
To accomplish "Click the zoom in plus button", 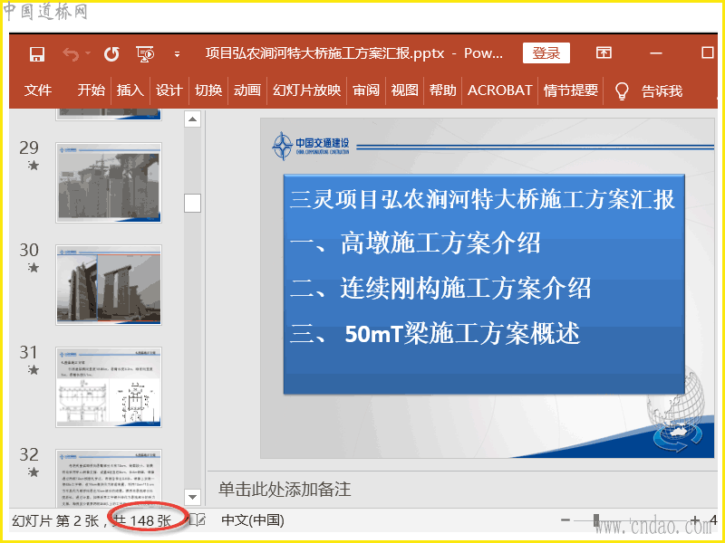I will click(x=694, y=520).
